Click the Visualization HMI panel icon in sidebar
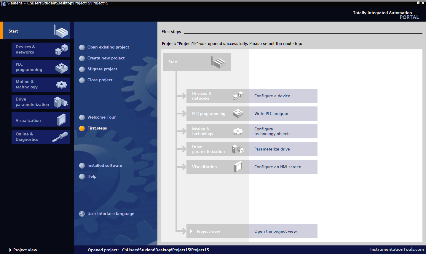 pos(62,120)
